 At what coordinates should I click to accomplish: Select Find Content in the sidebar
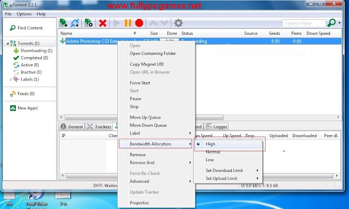coord(26,28)
